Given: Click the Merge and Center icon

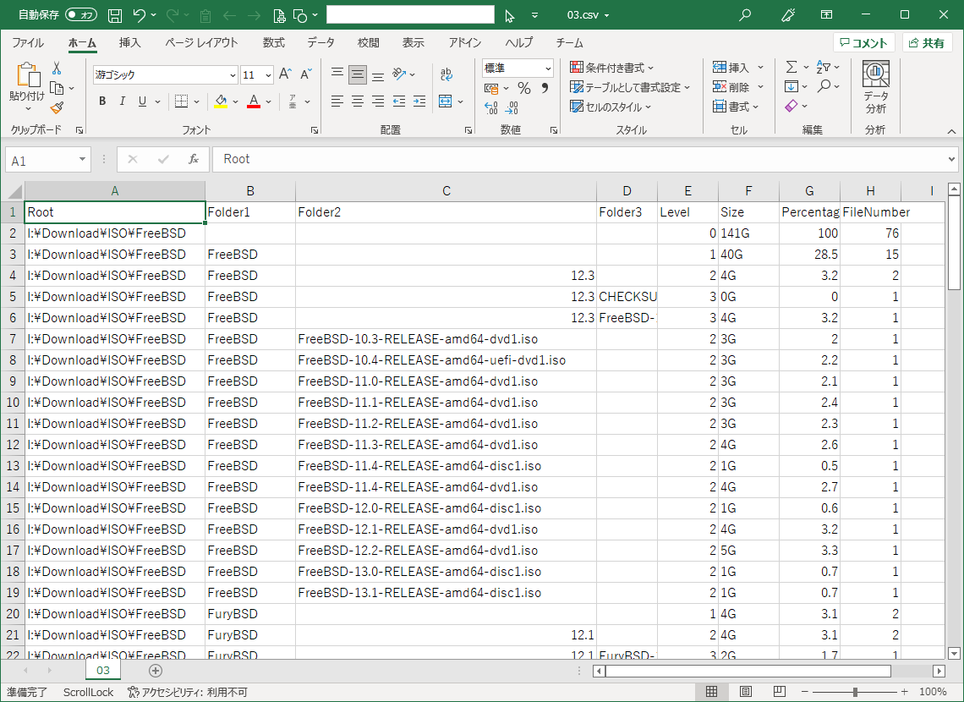Looking at the screenshot, I should pyautogui.click(x=446, y=101).
